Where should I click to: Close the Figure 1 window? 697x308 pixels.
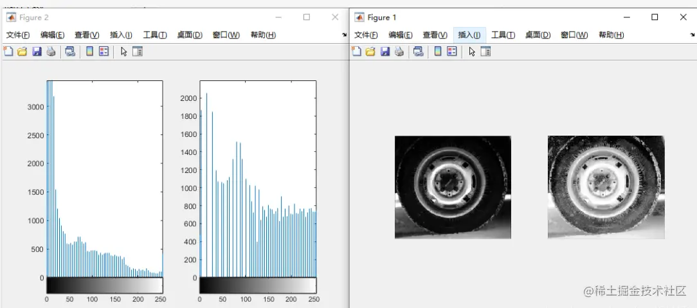coord(683,17)
